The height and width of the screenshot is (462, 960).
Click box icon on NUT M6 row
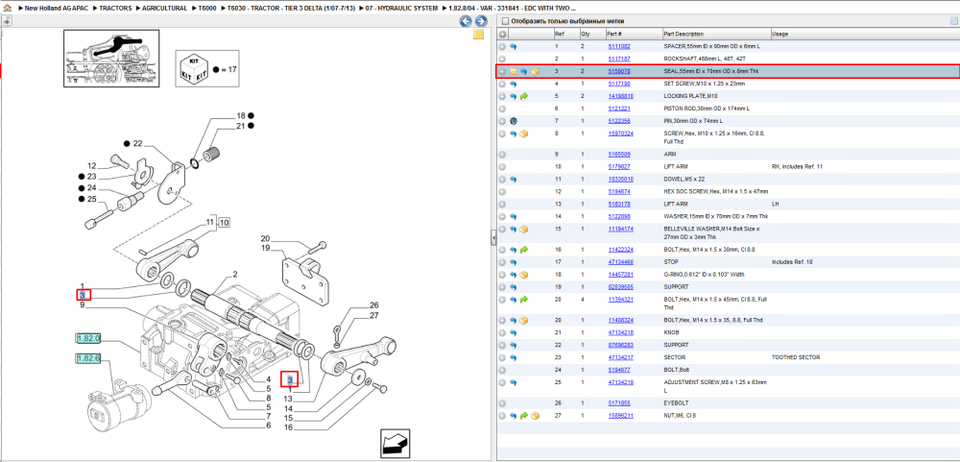(535, 416)
